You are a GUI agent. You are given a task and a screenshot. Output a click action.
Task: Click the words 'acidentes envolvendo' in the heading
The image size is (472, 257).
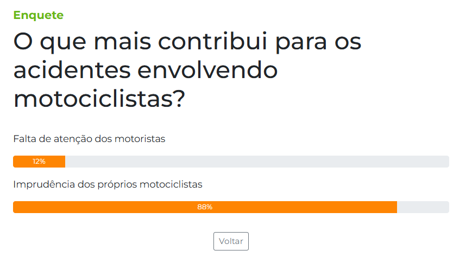tap(146, 70)
